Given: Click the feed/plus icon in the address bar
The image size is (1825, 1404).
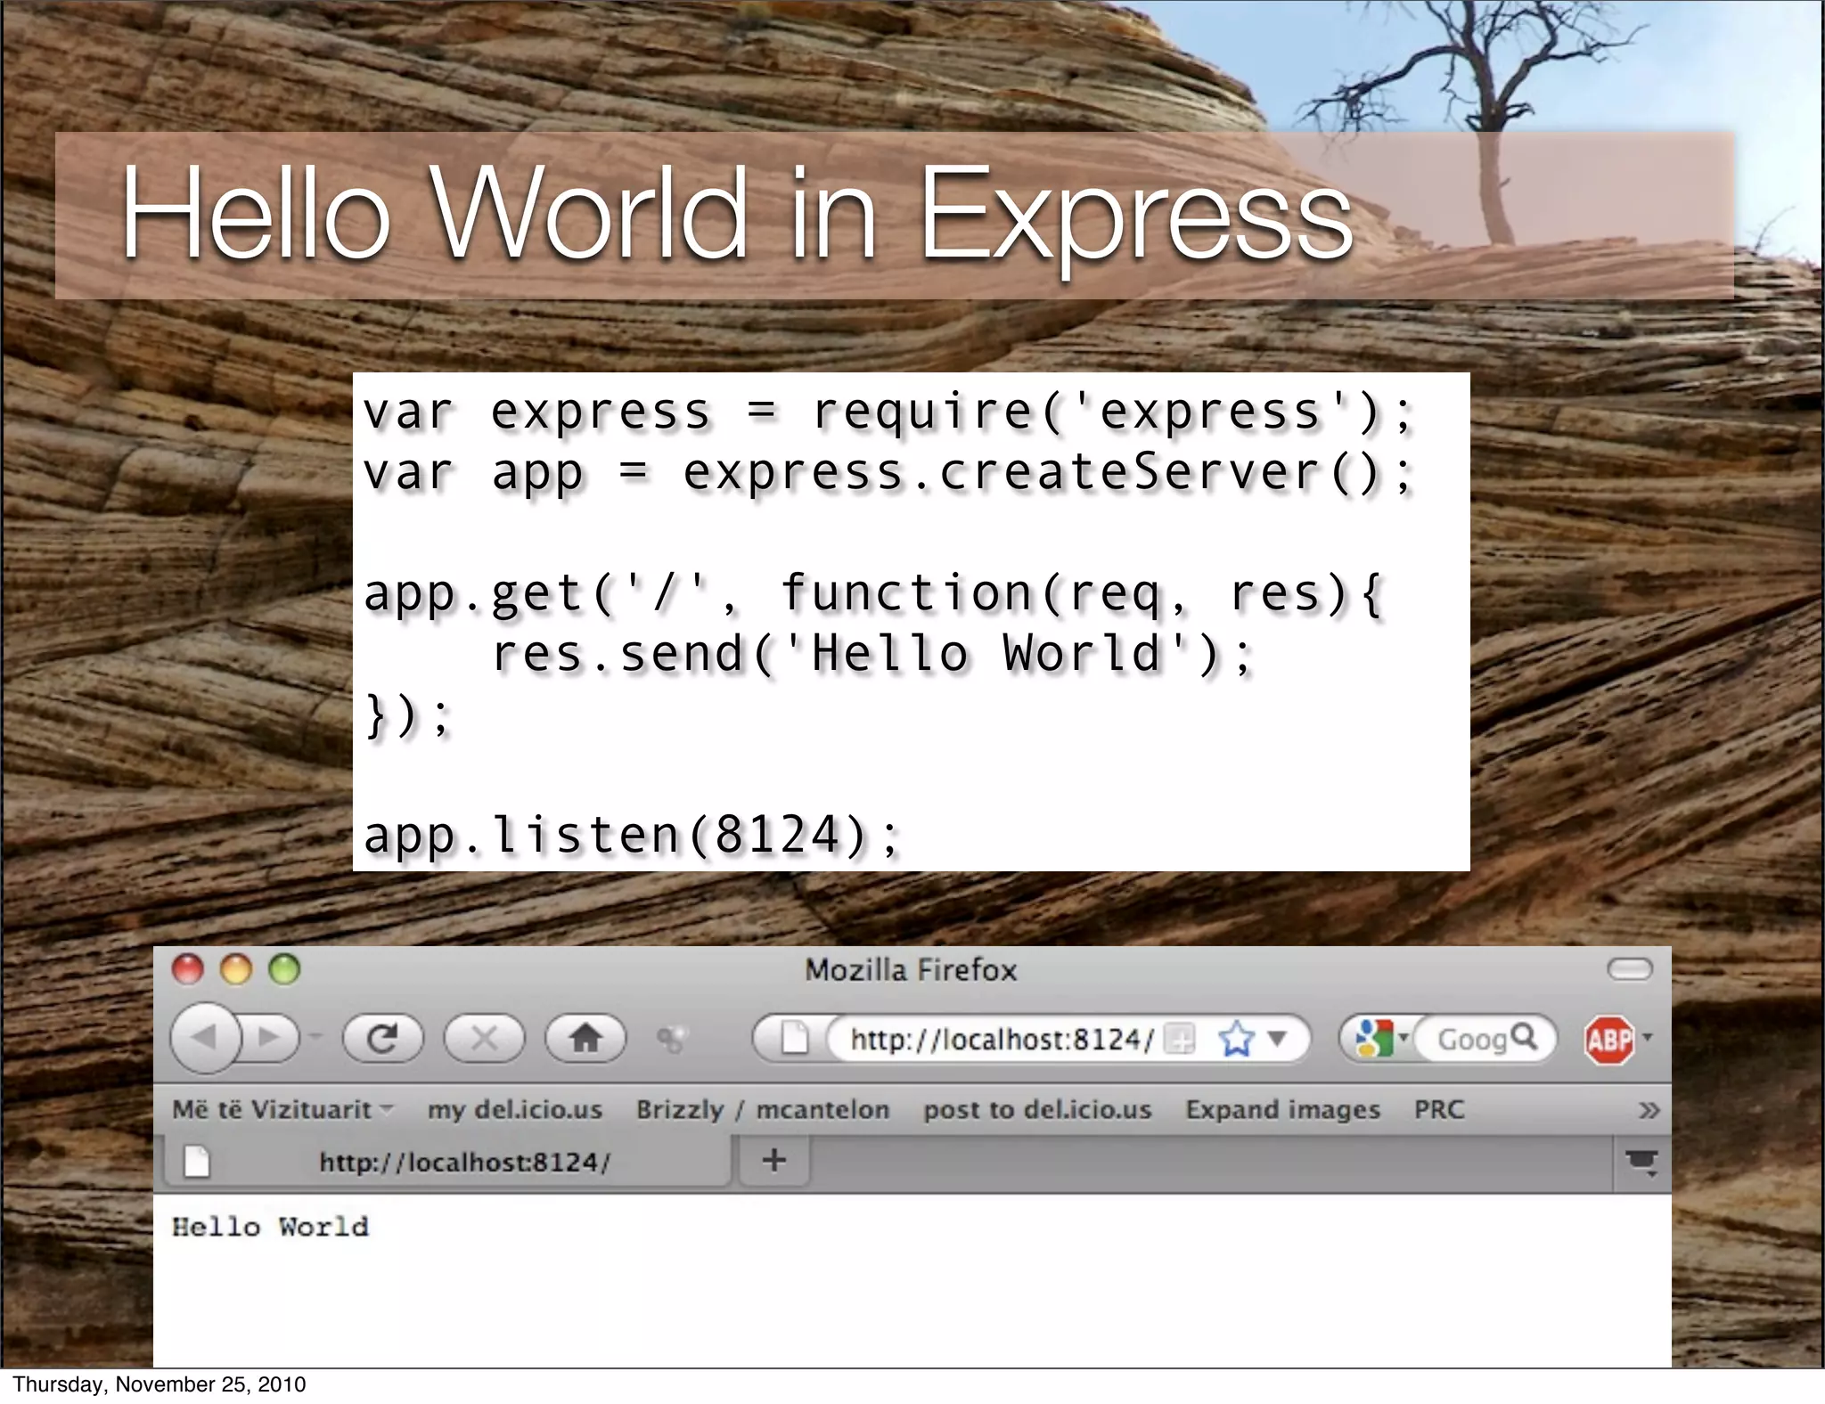Looking at the screenshot, I should pos(1181,1039).
